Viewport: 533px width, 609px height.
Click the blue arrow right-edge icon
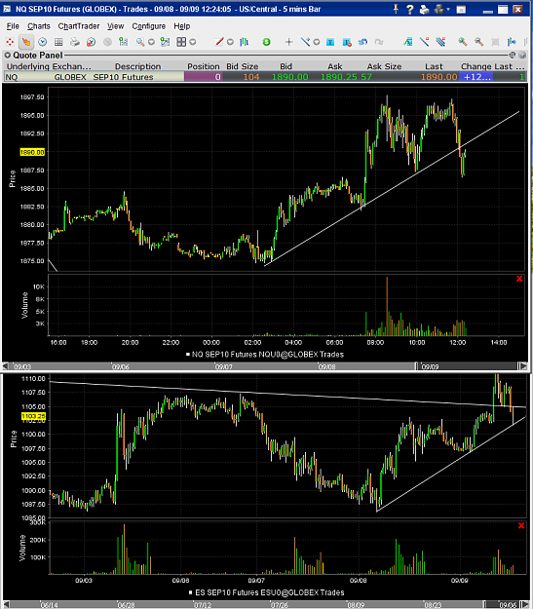512,42
